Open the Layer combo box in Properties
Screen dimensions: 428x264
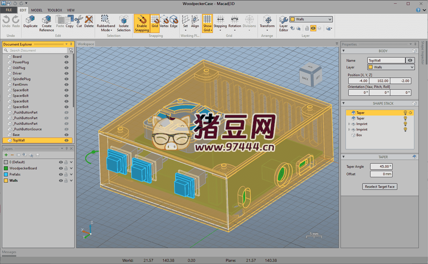point(391,67)
